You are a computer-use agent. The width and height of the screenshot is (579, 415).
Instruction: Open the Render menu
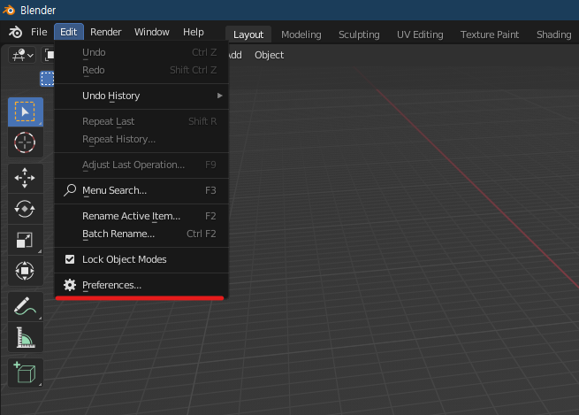(x=105, y=32)
